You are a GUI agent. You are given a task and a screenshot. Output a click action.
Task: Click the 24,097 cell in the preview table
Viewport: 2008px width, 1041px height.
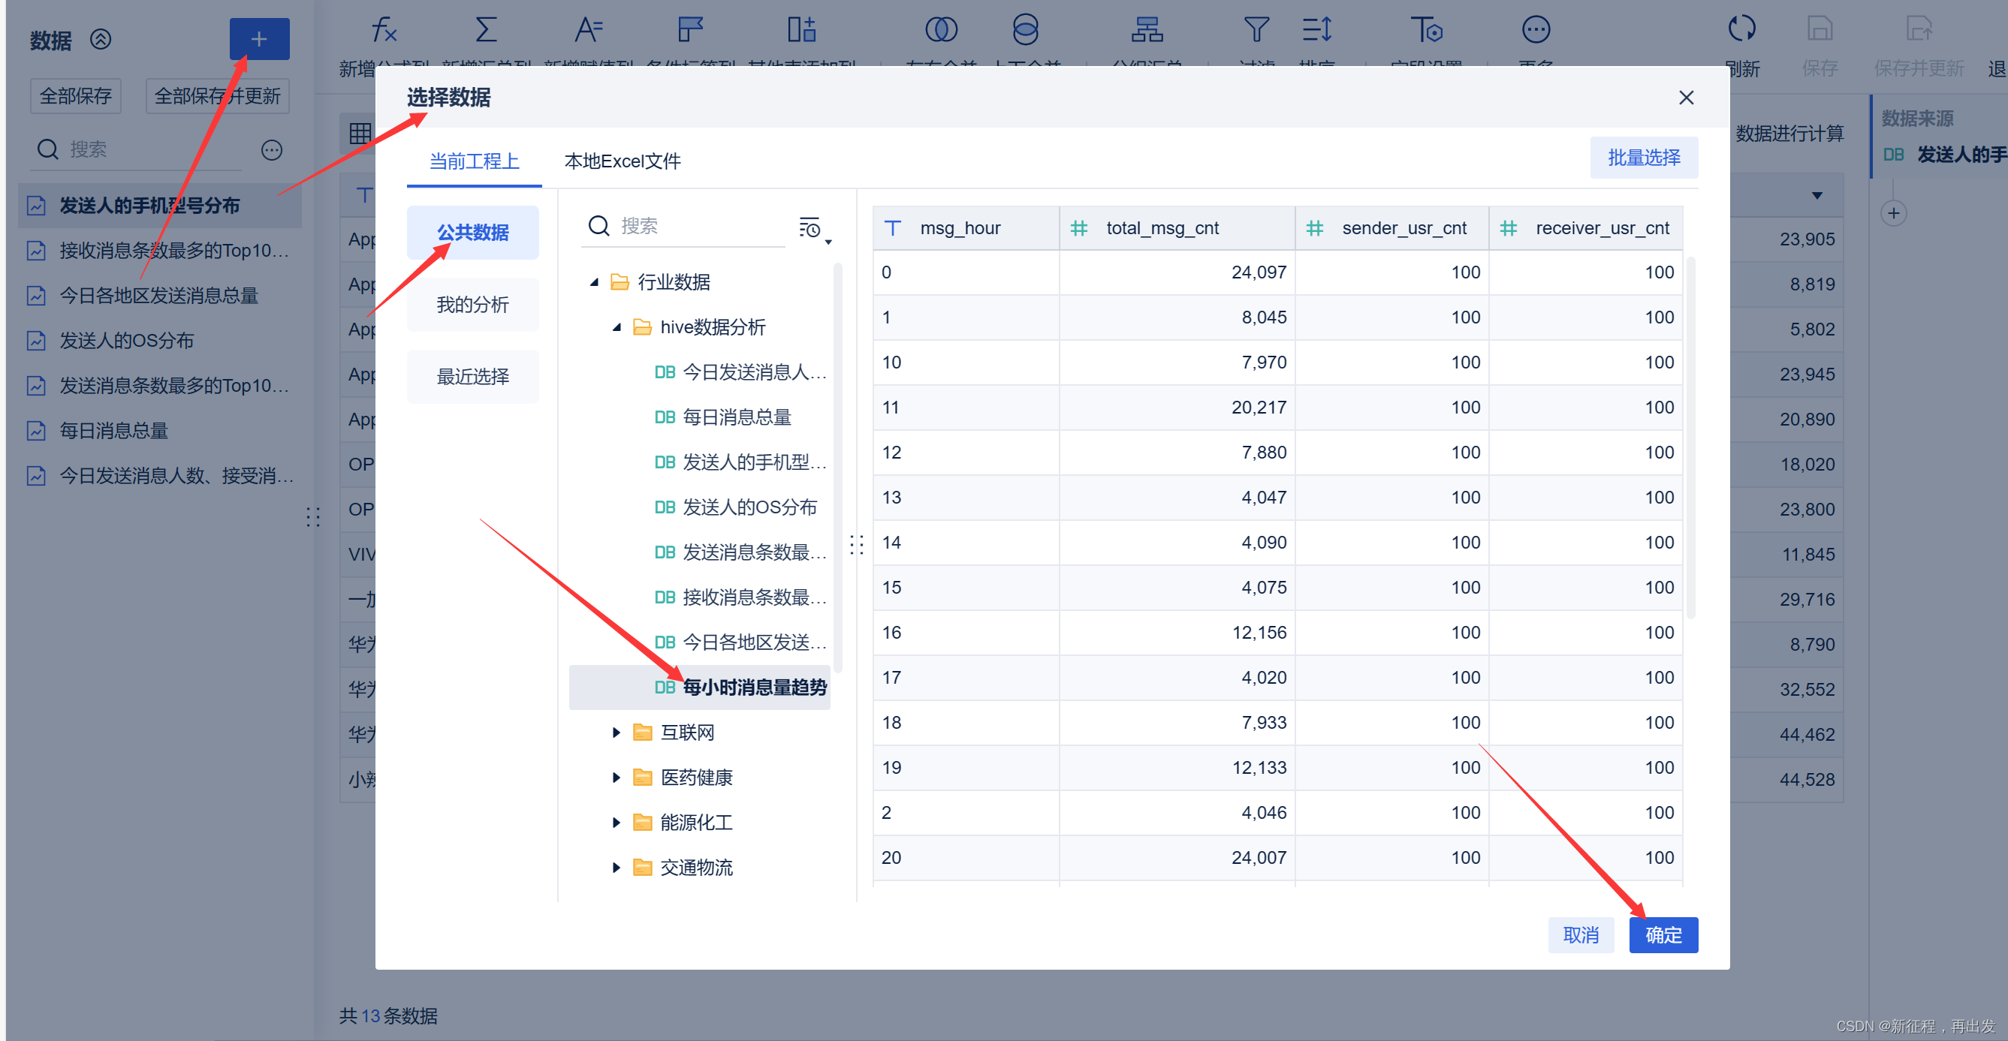pos(1177,272)
